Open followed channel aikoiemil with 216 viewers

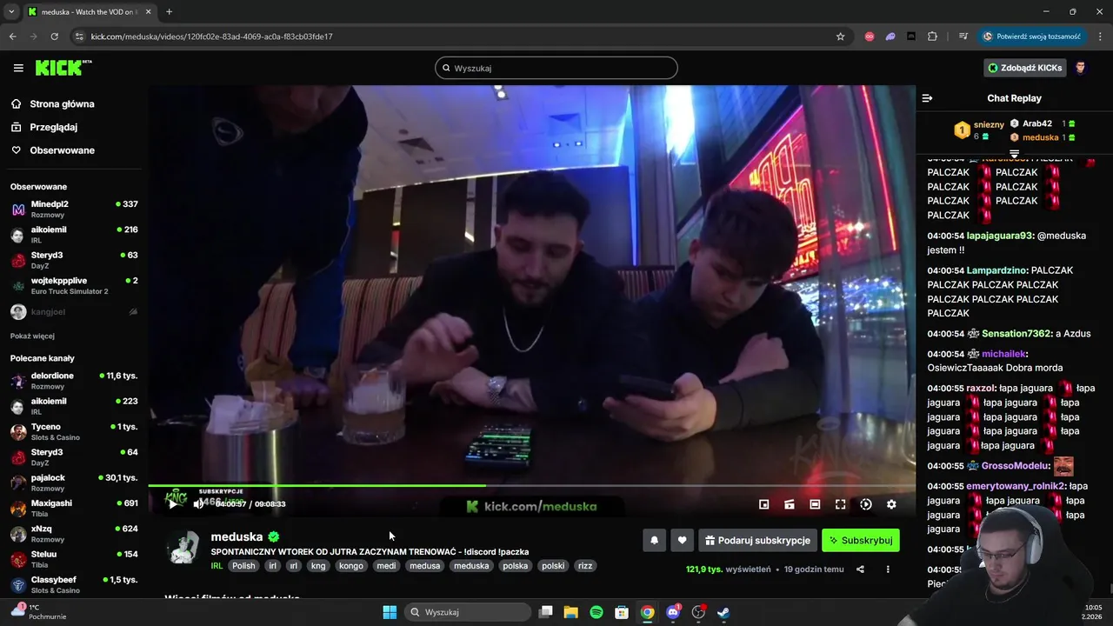coord(75,235)
